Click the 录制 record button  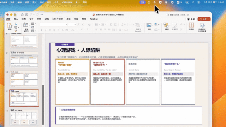[191, 19]
